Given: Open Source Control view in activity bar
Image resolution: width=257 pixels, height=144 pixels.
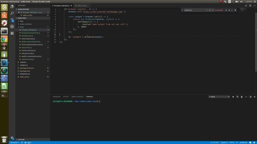Looking at the screenshot, I should 12,20.
